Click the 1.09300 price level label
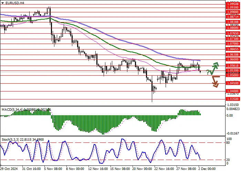Viewport: 241px width, 172px height. pos(233,8)
